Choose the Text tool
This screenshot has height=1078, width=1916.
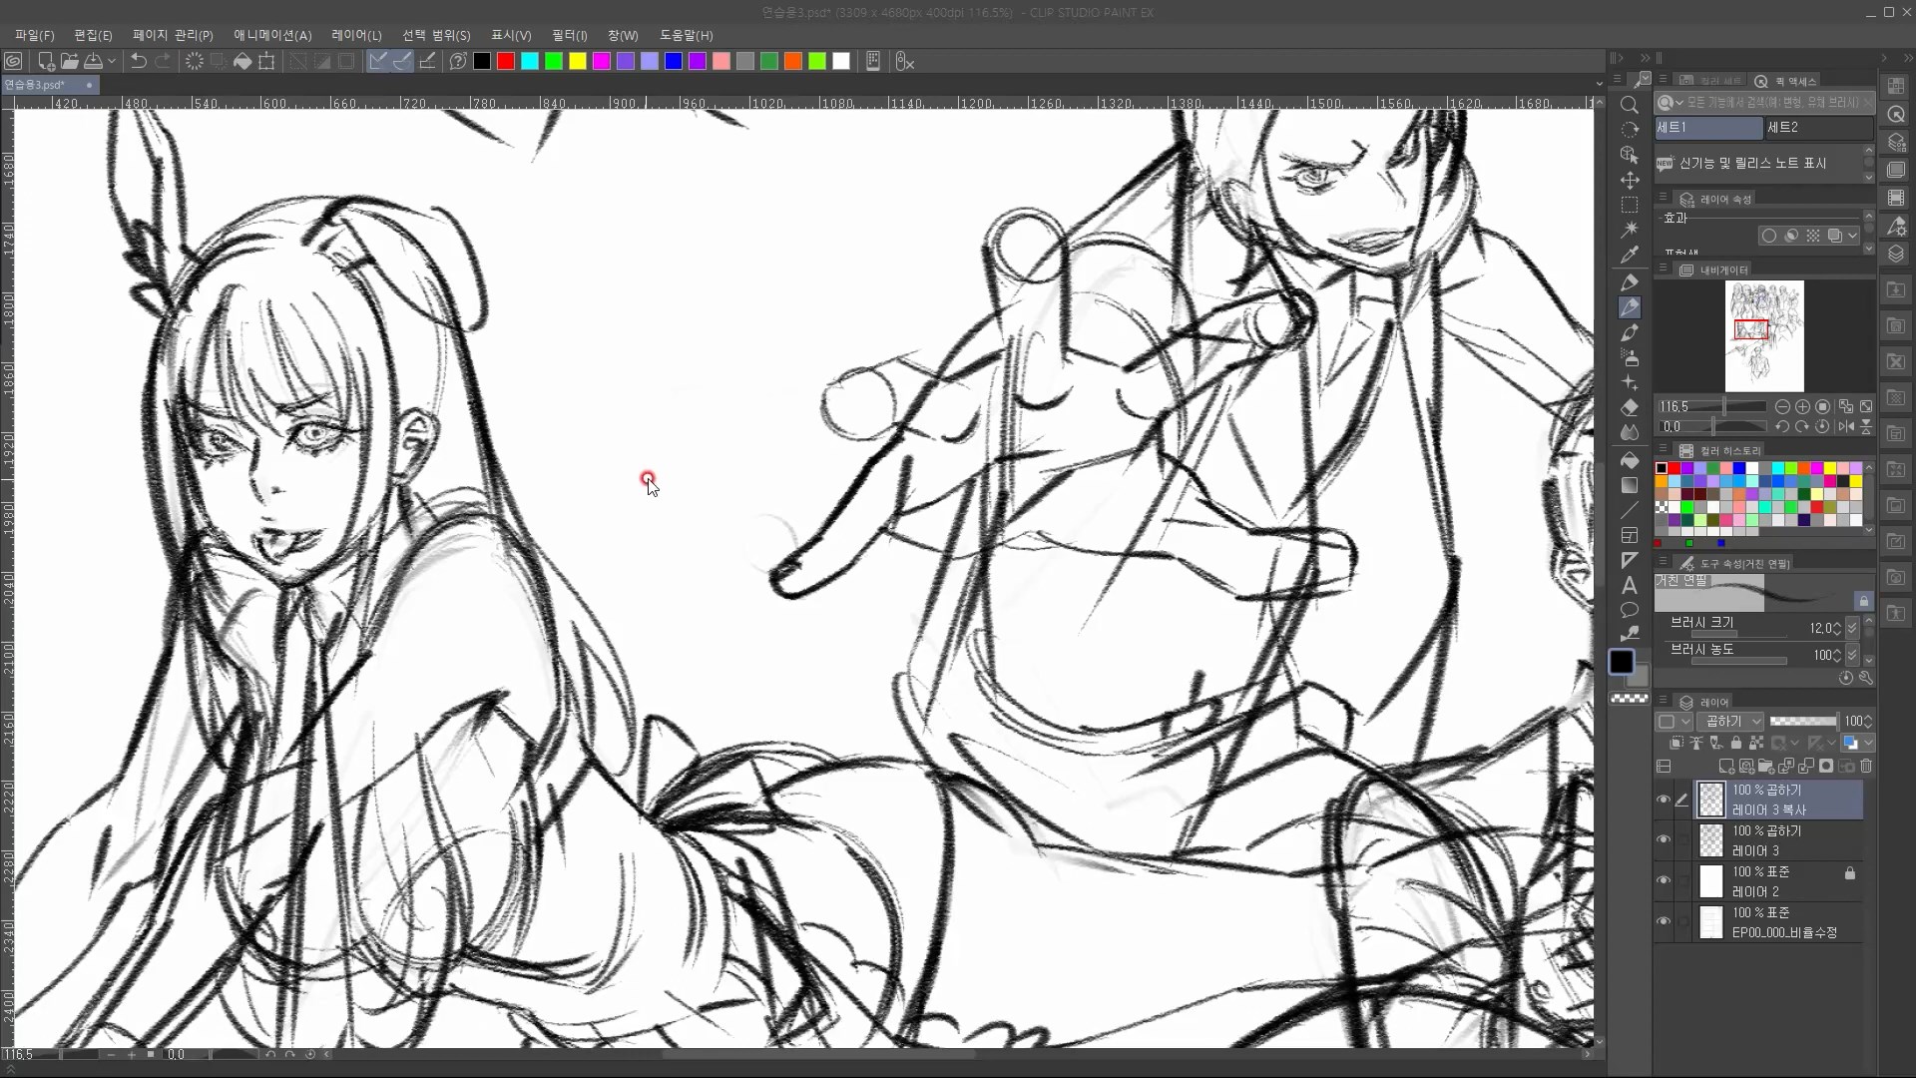point(1630,585)
